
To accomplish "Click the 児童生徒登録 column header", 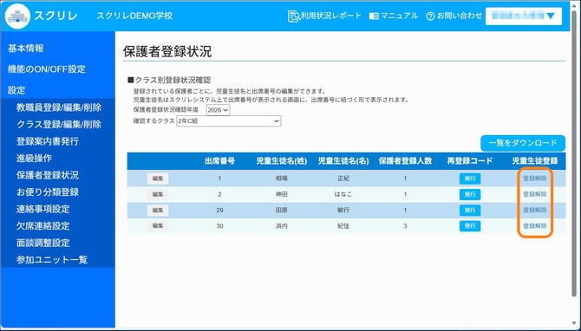I will pyautogui.click(x=535, y=161).
